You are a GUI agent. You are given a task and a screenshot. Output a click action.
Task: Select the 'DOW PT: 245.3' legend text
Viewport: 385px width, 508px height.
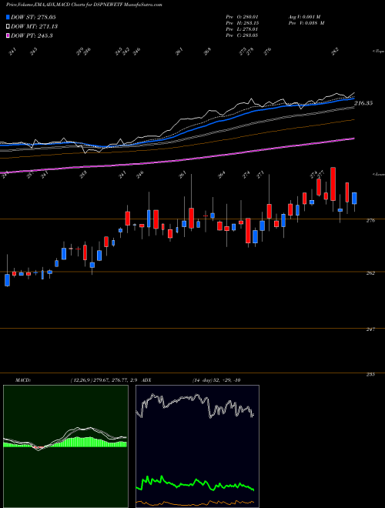click(32, 35)
